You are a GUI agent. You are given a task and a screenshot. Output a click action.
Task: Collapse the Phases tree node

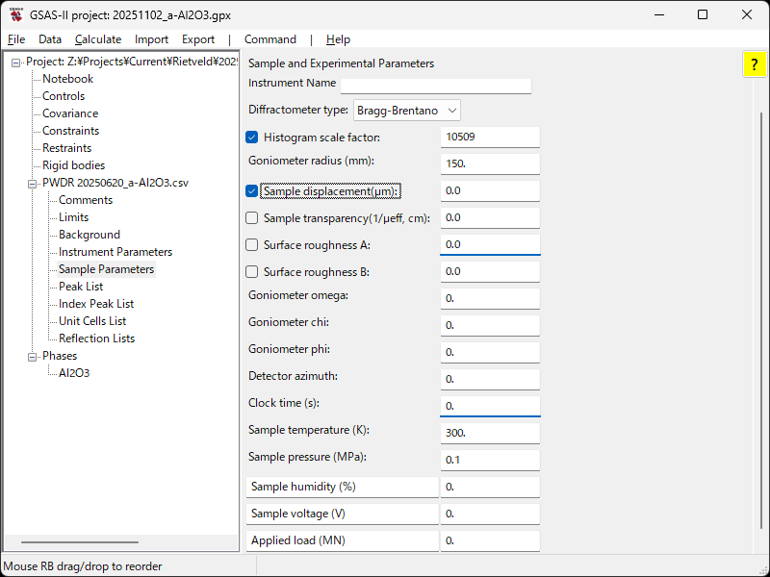pyautogui.click(x=33, y=356)
